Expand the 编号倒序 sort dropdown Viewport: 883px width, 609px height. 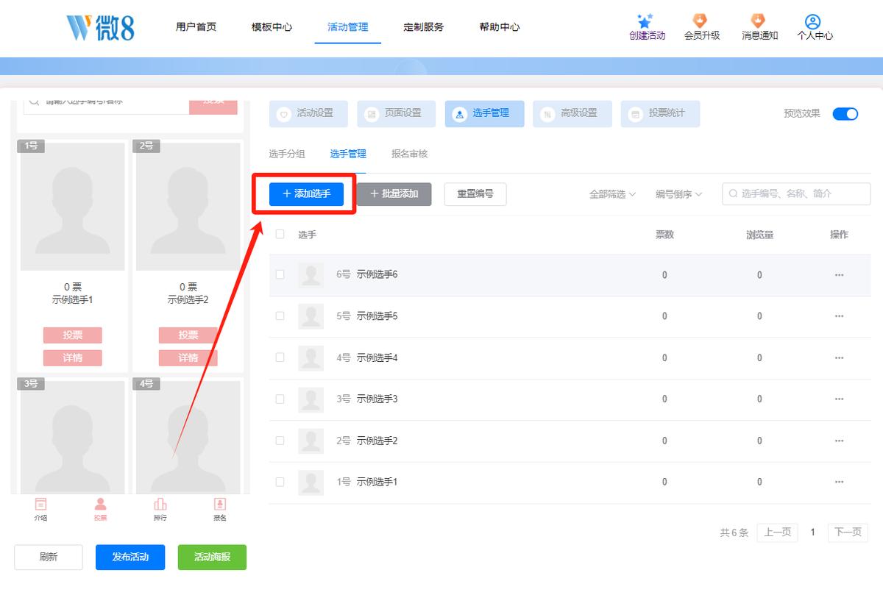pos(679,194)
